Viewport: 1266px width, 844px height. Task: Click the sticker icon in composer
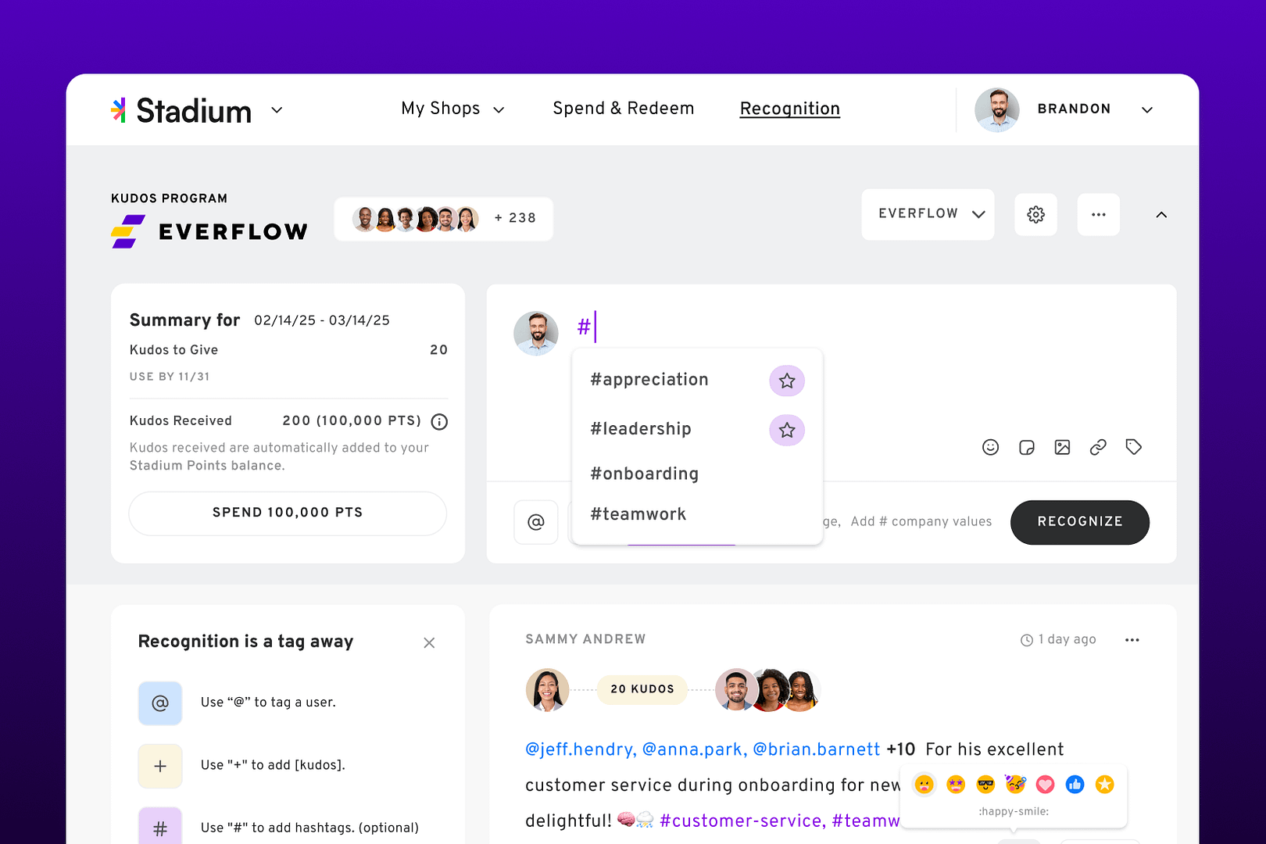coord(1026,447)
